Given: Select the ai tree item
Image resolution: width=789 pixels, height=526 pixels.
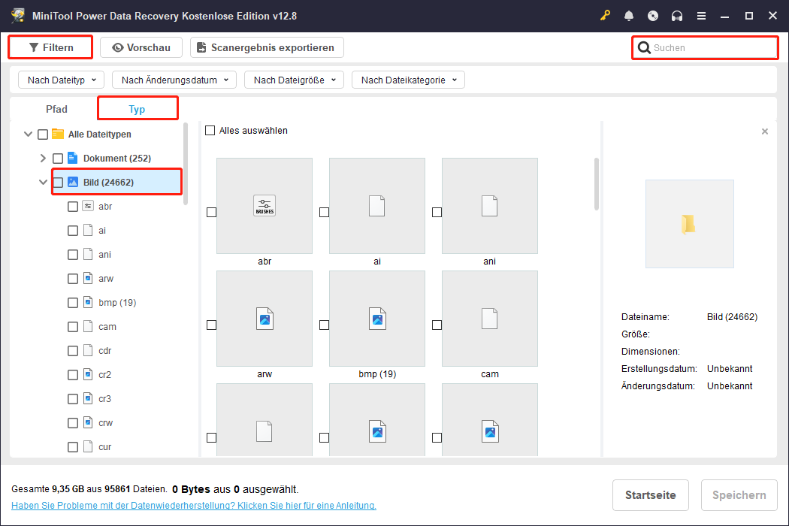Looking at the screenshot, I should point(102,231).
